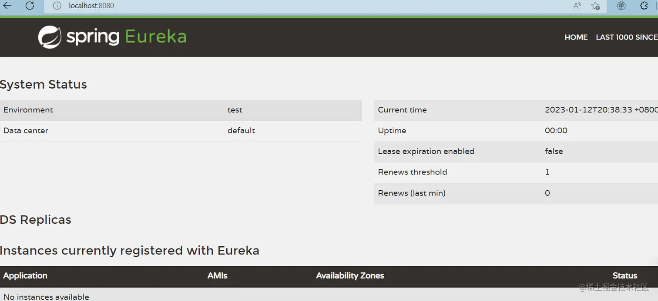Open the LAST 1000 SINCE navigation link
Image resolution: width=658 pixels, height=301 pixels.
[x=627, y=37]
